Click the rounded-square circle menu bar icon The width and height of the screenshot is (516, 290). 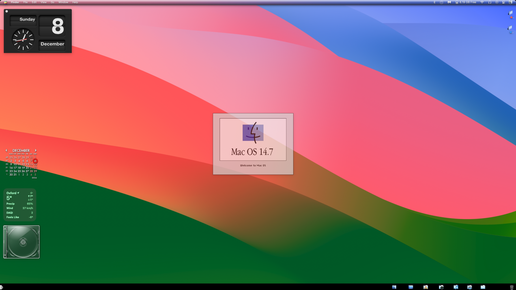point(441,2)
